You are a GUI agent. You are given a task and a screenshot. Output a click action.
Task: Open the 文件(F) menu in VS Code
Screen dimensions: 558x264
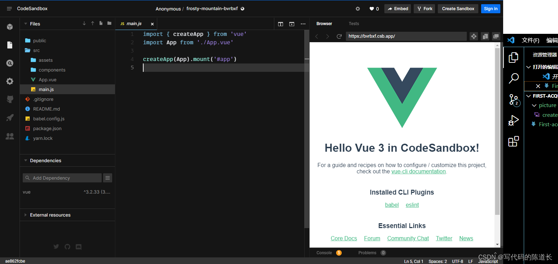[530, 40]
